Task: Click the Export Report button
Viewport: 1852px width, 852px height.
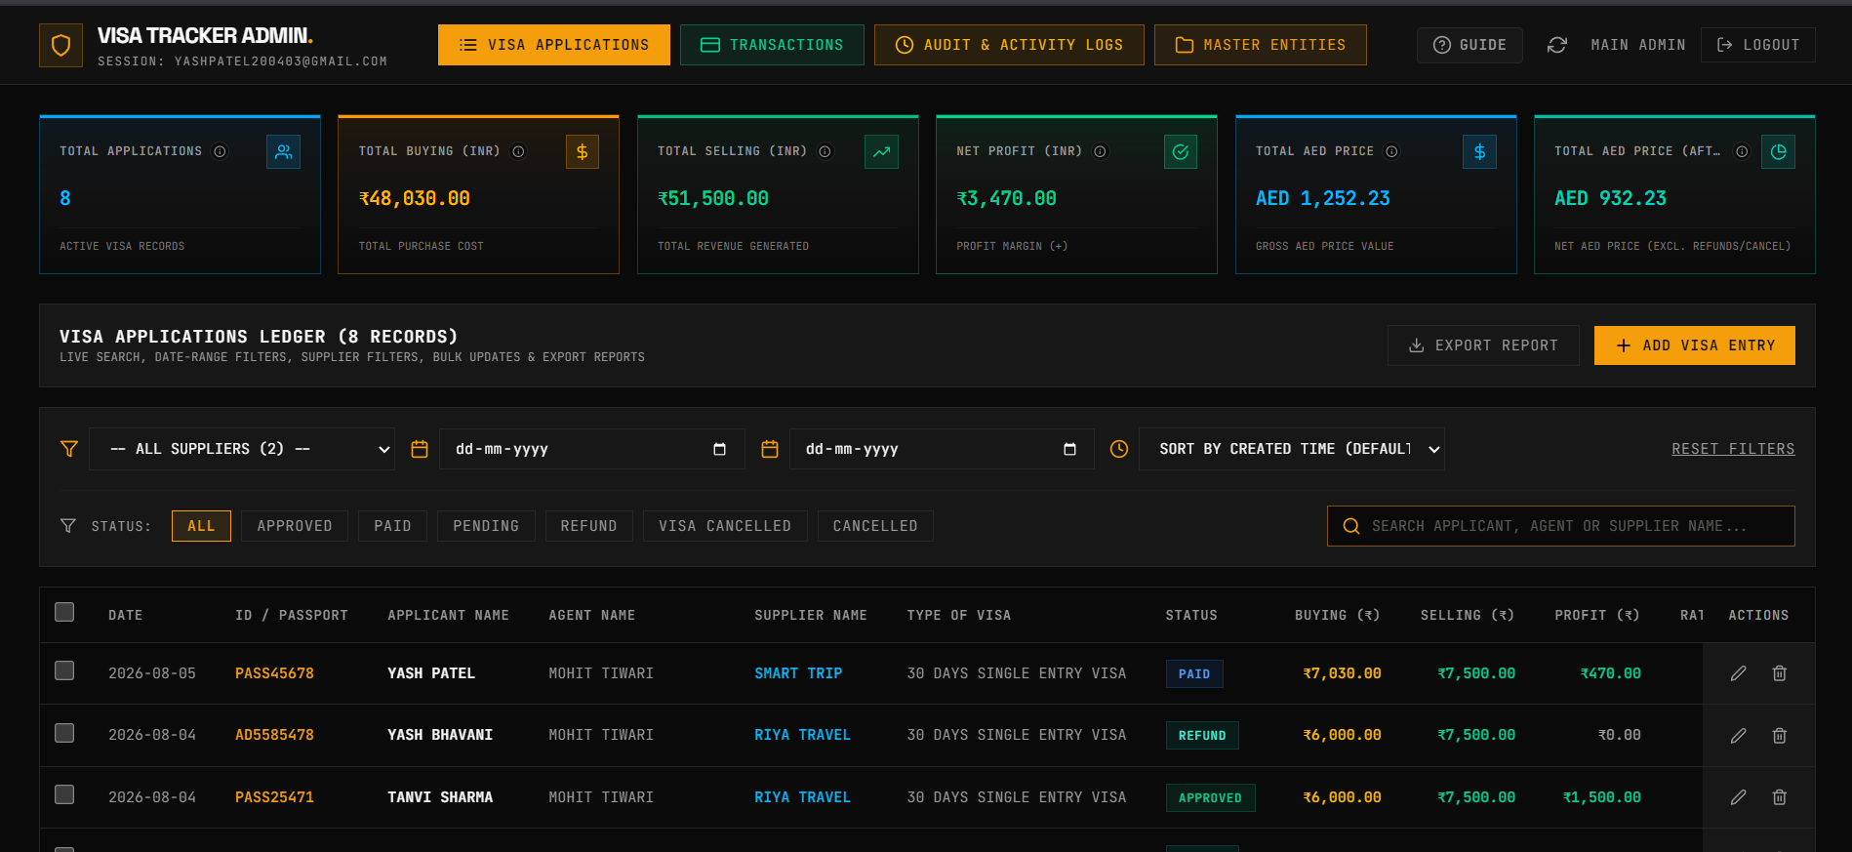Action: point(1483,345)
